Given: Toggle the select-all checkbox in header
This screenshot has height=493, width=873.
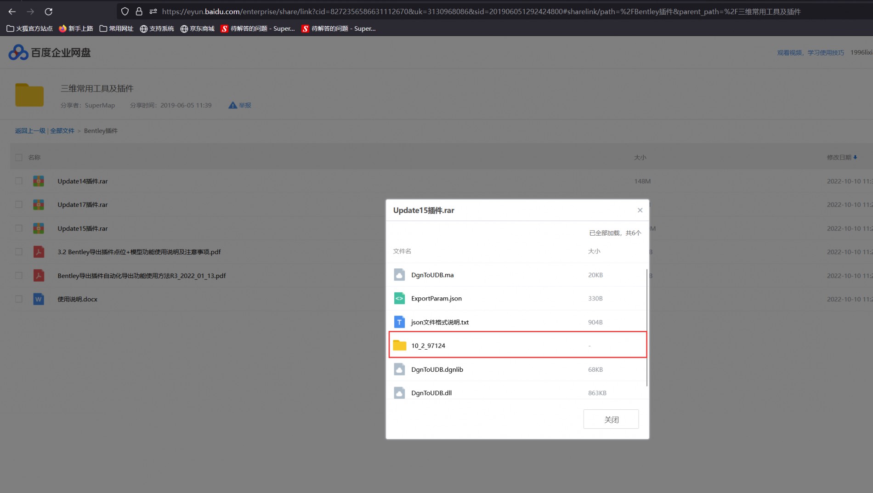Looking at the screenshot, I should point(19,158).
